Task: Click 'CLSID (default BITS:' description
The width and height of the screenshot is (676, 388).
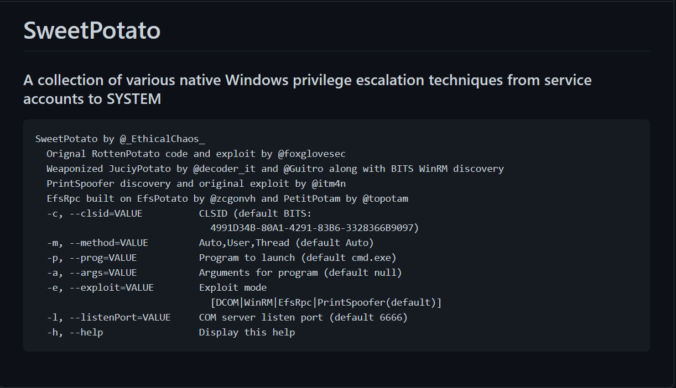Action: click(x=256, y=213)
